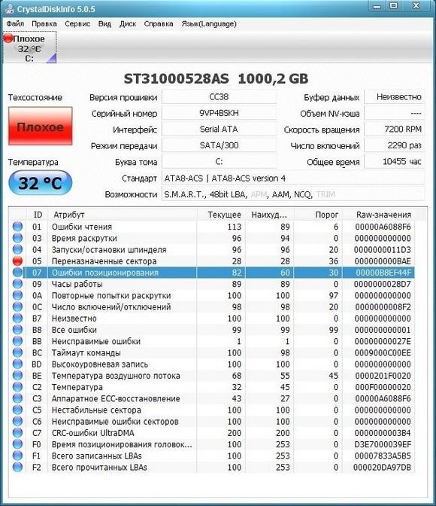
Task: Click the red status icon for Переназначенные сектора
Action: point(17,261)
